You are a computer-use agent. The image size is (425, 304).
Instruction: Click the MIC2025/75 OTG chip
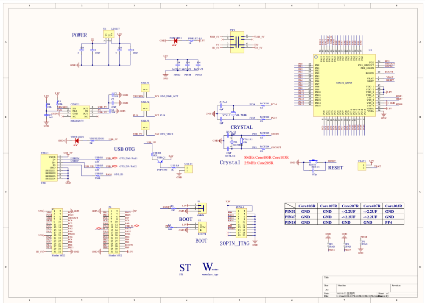(80, 112)
